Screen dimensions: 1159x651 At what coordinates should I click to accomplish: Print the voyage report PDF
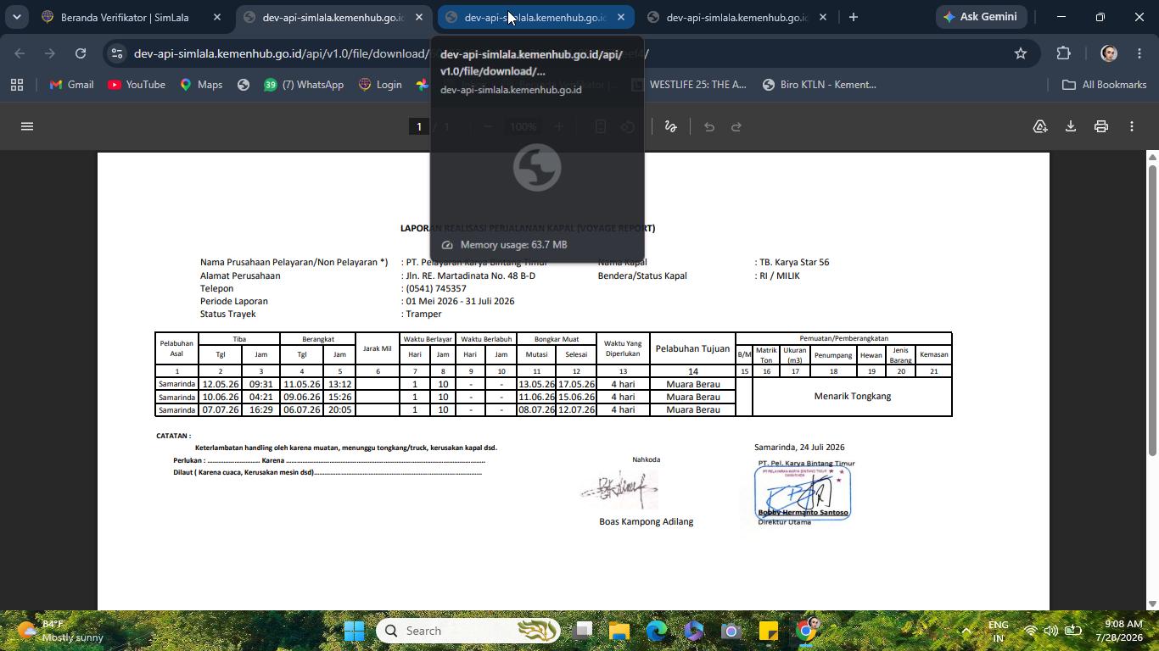click(1101, 126)
